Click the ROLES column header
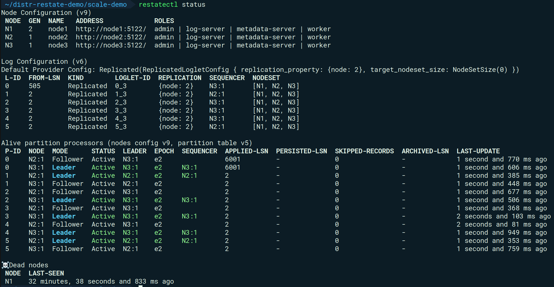This screenshot has width=554, height=287. [164, 21]
